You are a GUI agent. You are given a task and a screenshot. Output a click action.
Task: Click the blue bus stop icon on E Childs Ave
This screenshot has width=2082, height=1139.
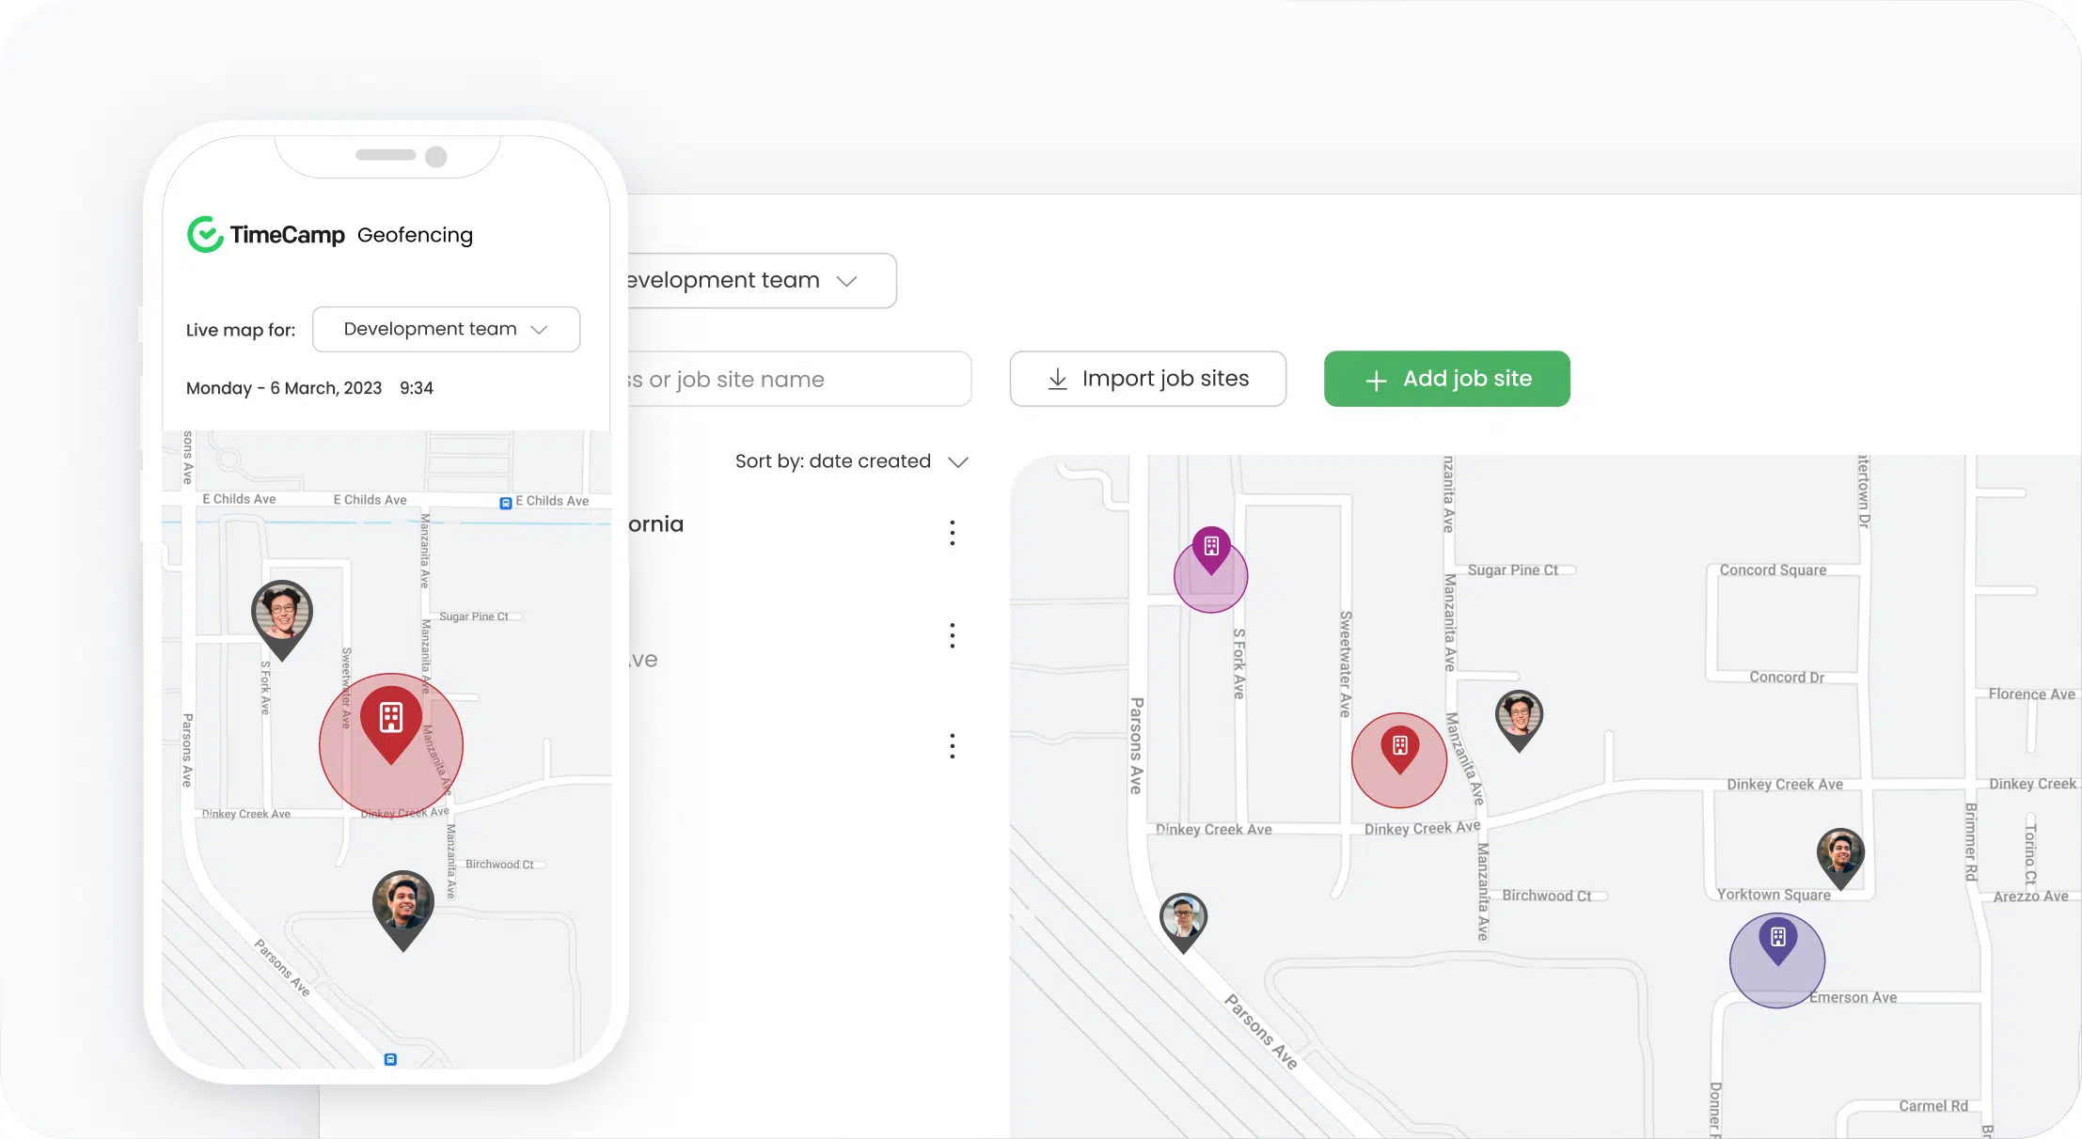coord(505,503)
